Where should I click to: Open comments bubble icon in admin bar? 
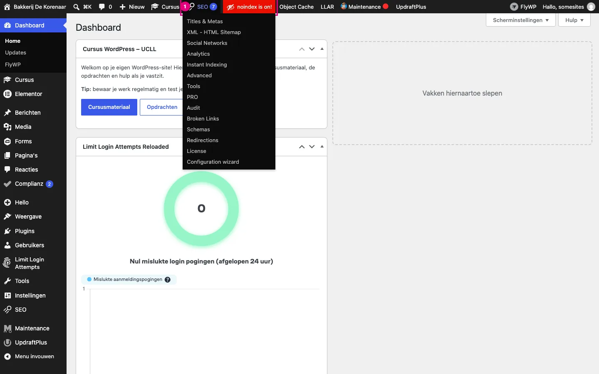[x=102, y=7]
